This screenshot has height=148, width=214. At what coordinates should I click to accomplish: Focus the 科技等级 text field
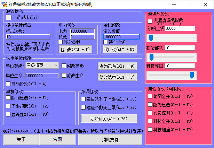pos(180,66)
